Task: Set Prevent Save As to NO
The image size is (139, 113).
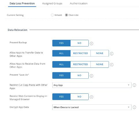Action: click(x=79, y=76)
